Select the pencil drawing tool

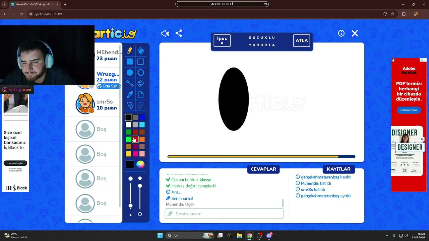pos(130,51)
